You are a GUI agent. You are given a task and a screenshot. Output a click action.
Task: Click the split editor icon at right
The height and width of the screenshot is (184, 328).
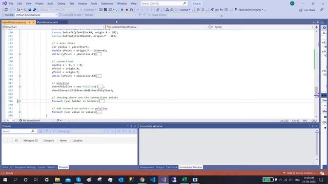point(317,27)
